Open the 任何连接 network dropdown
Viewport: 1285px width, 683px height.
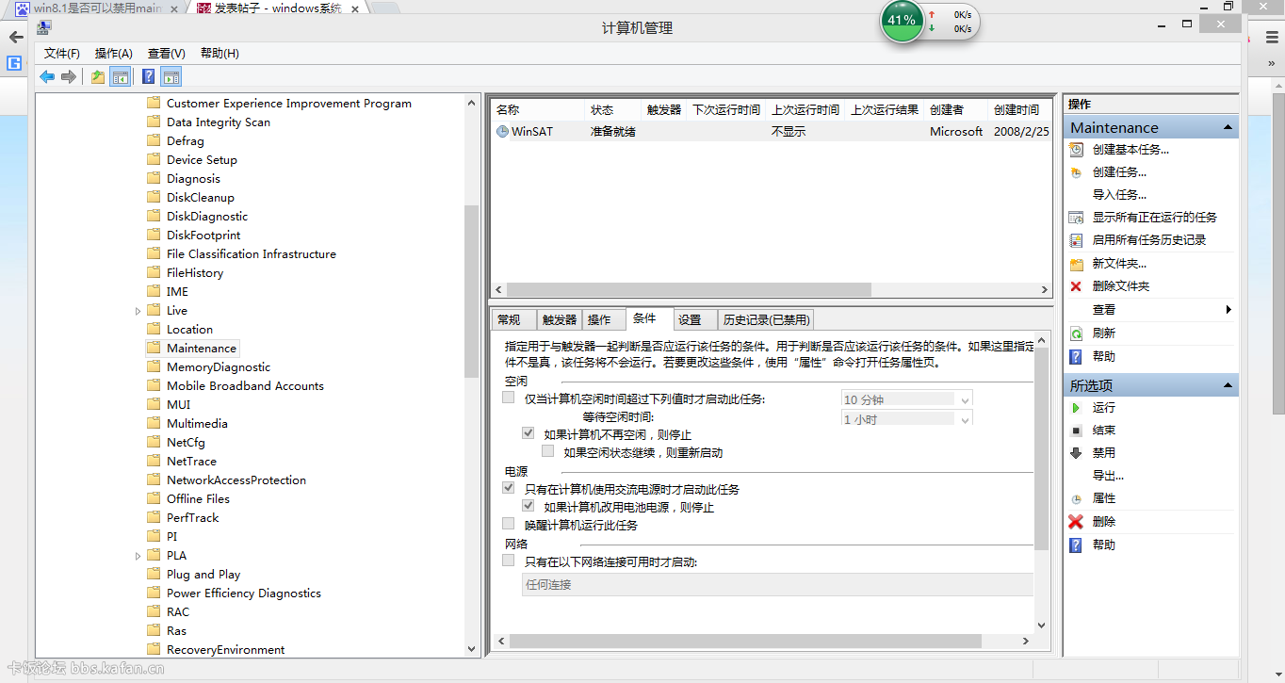coord(778,585)
